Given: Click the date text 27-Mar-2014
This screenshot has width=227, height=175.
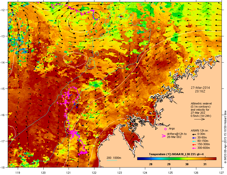Looking at the screenshot, I should click(200, 88).
